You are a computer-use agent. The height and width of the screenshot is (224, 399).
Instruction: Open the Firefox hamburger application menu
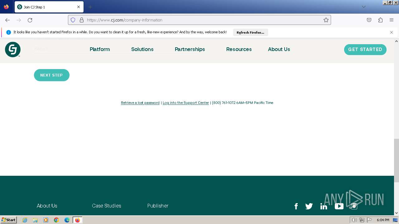point(392,20)
